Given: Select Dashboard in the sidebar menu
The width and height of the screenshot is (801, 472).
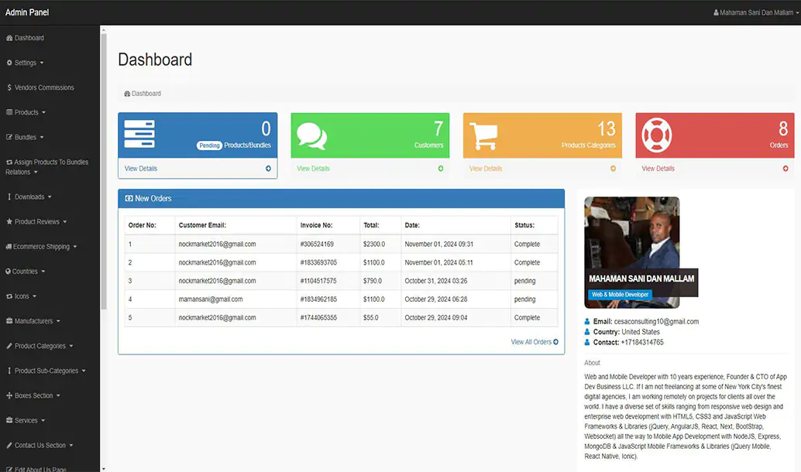Looking at the screenshot, I should [29, 38].
